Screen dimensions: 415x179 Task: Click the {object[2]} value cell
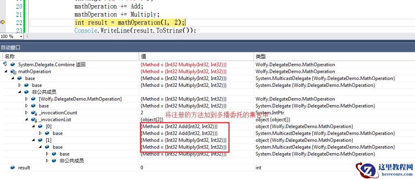coord(152,120)
